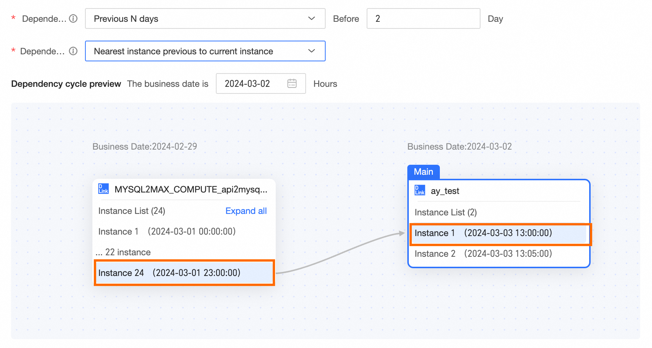Click the ay_test node title

point(445,191)
